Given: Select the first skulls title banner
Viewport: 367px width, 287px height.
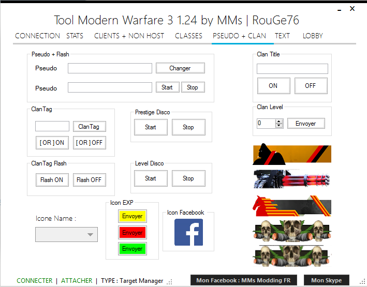Looking at the screenshot, I should click(x=292, y=231).
